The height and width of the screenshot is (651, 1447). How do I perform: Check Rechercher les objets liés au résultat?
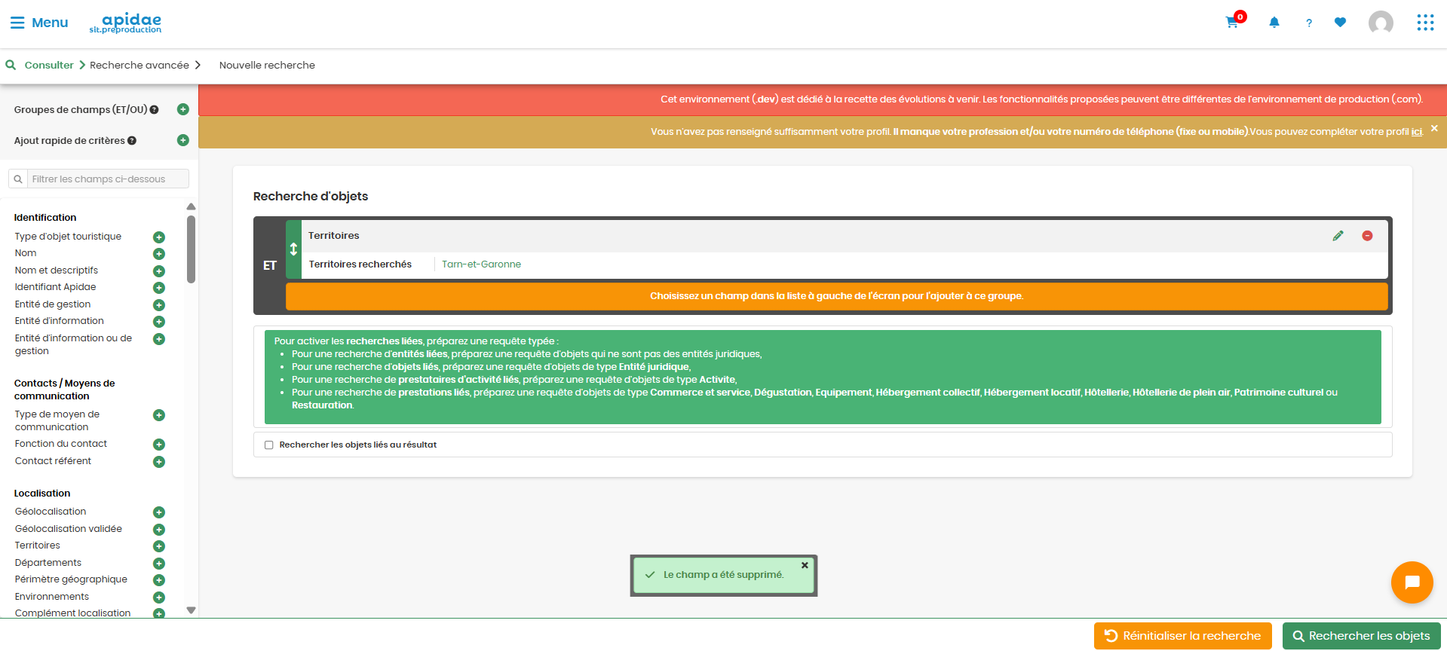(x=269, y=445)
